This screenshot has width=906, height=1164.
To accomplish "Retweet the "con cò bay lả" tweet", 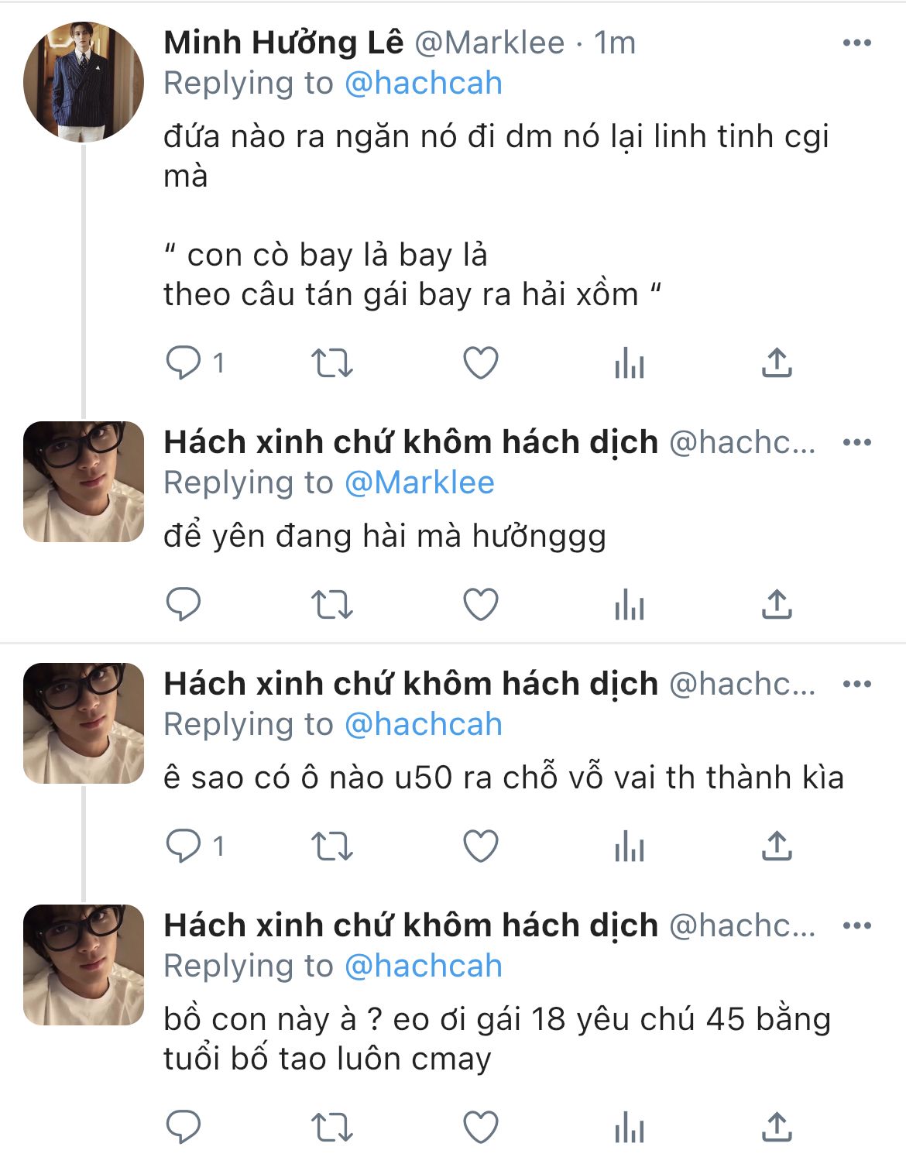I will (331, 362).
